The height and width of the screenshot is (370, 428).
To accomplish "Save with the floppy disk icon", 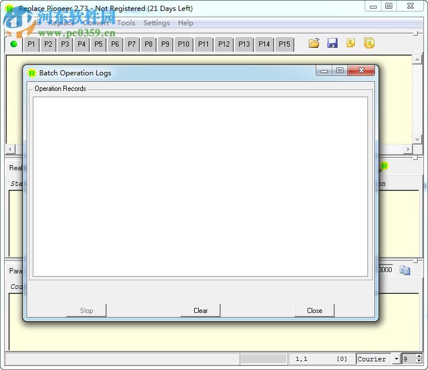I will [x=332, y=43].
